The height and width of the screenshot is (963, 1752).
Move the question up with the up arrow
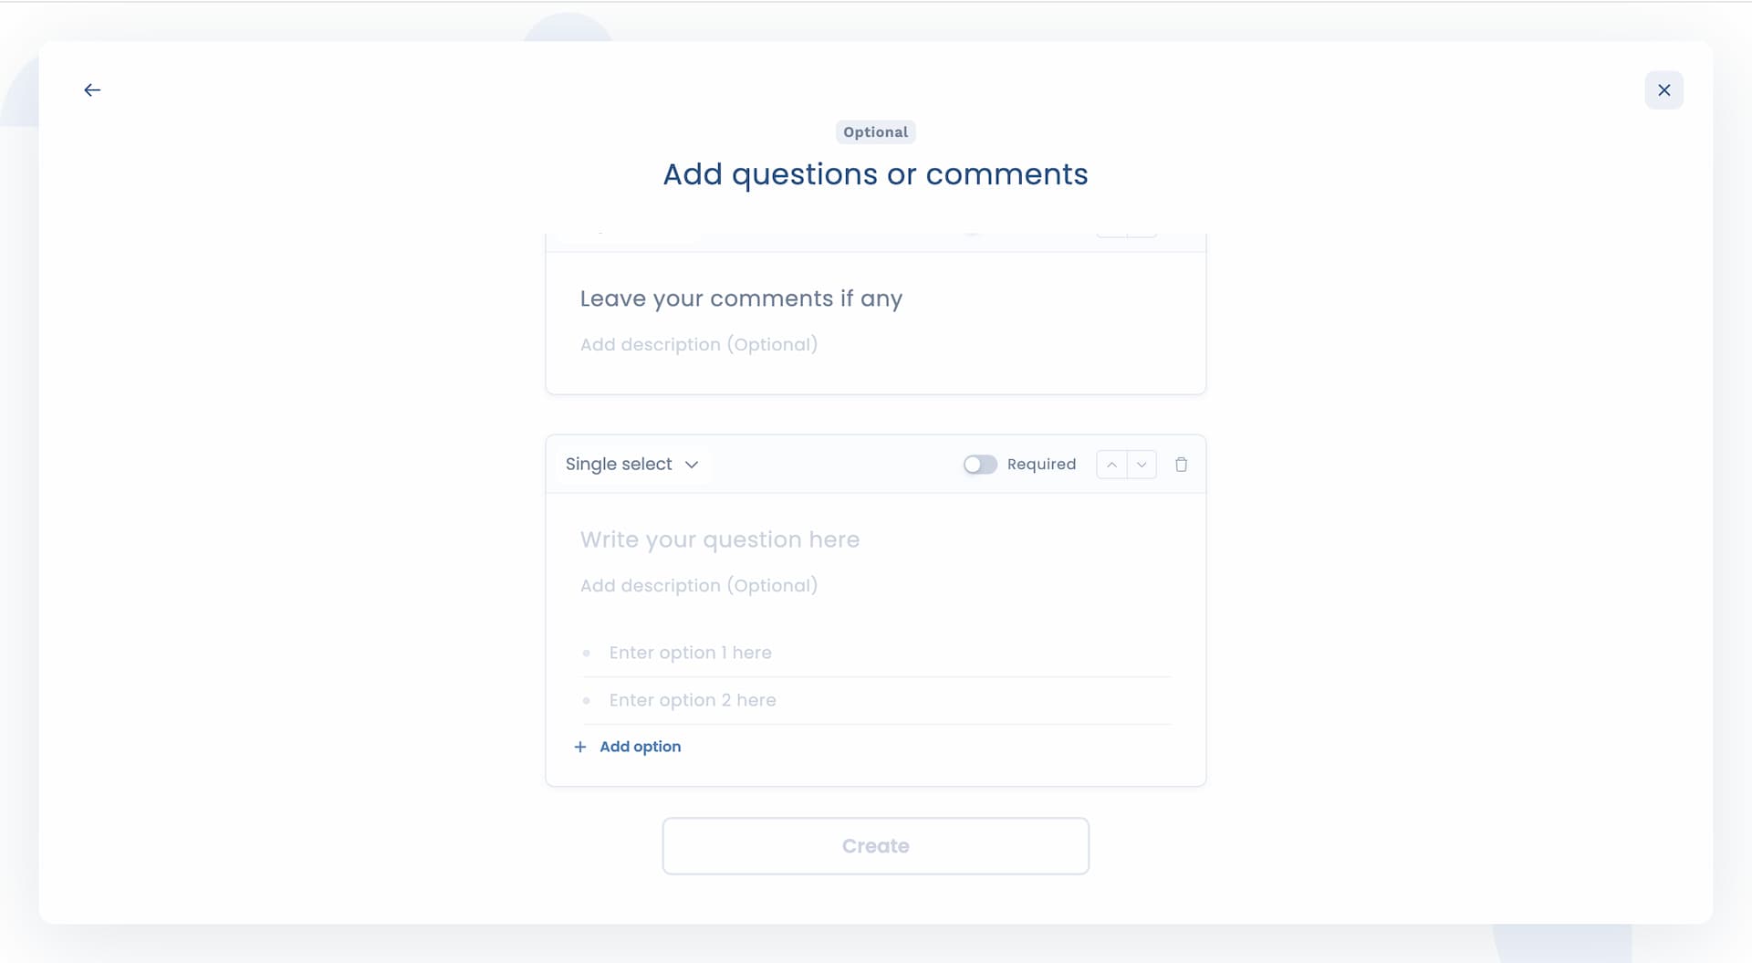1111,464
